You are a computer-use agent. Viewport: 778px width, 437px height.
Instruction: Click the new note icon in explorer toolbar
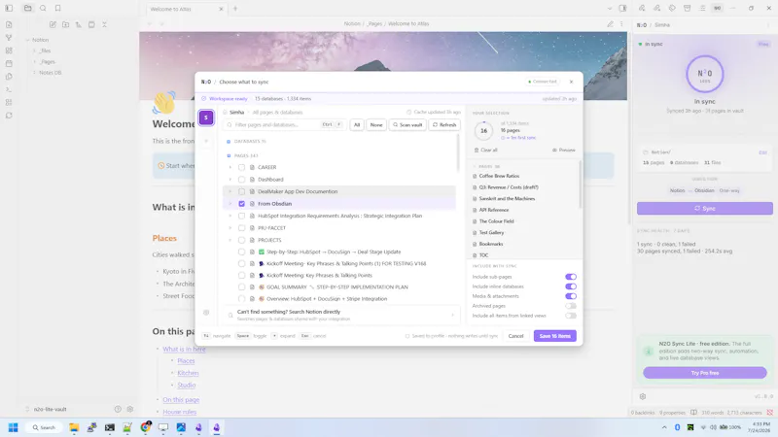point(53,25)
